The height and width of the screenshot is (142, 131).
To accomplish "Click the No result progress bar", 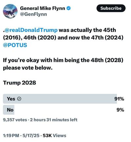I will click(x=9, y=110).
